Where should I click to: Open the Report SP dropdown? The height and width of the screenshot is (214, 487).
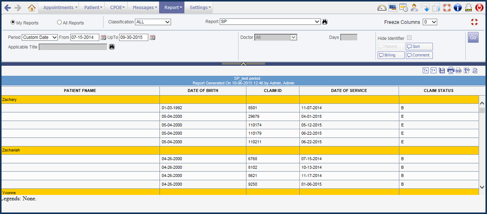point(270,22)
